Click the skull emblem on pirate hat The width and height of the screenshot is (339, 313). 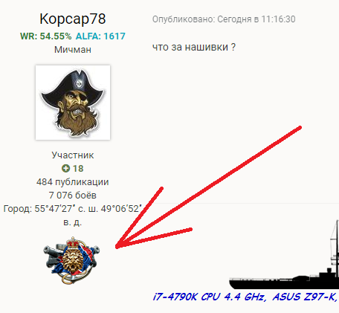80,83
